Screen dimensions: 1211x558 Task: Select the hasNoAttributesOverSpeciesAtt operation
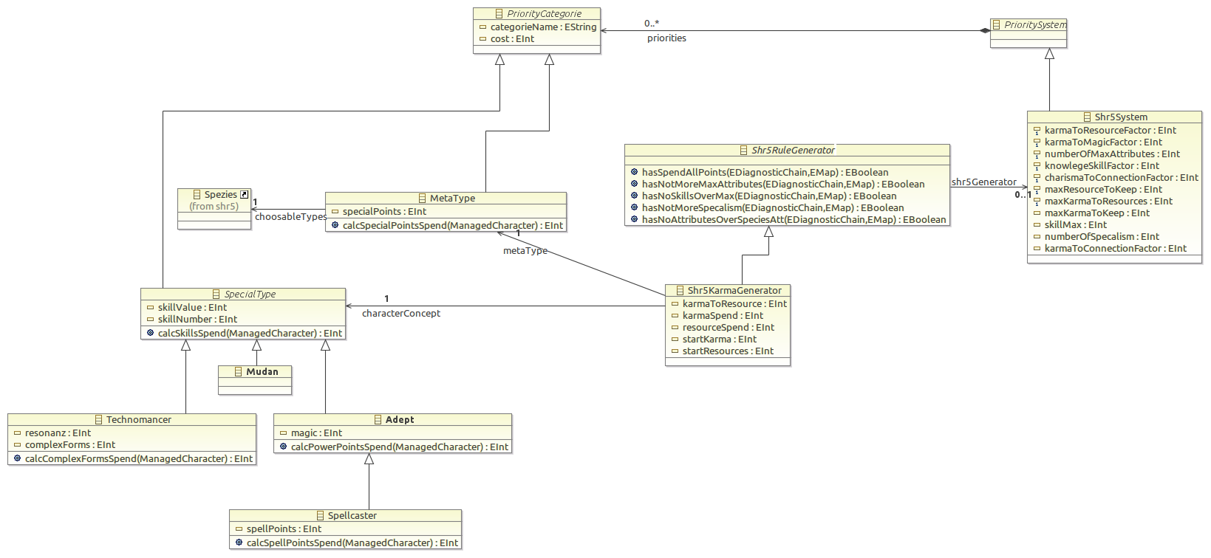click(794, 220)
